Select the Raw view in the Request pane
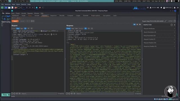 tap(18, 29)
